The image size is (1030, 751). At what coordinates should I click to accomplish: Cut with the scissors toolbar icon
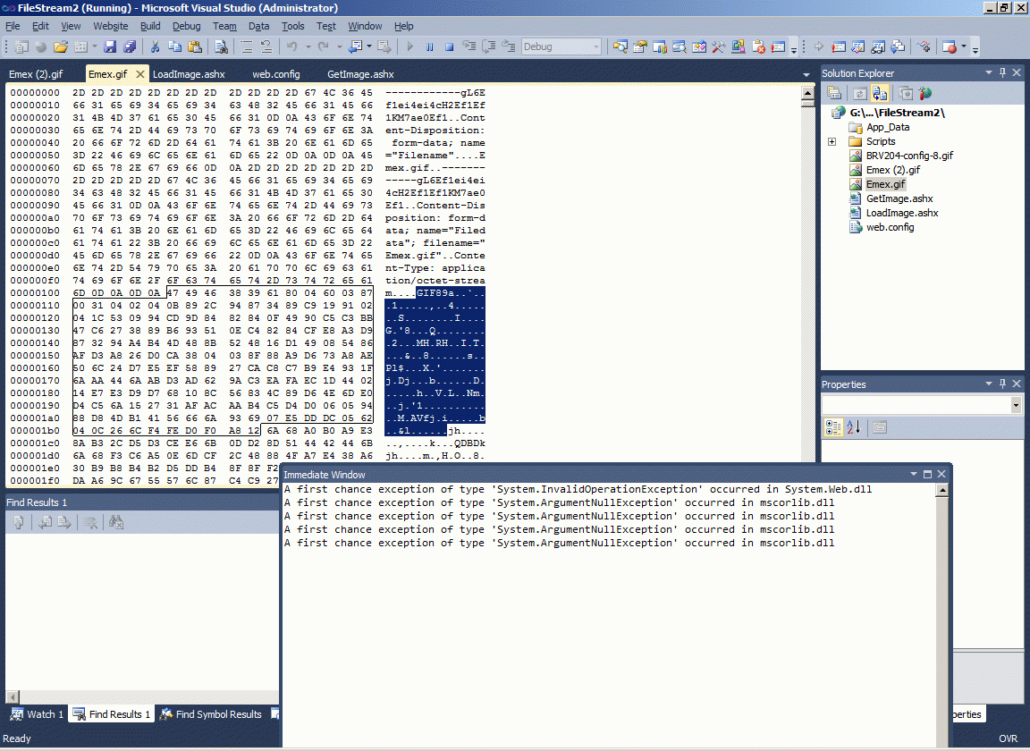[x=155, y=46]
